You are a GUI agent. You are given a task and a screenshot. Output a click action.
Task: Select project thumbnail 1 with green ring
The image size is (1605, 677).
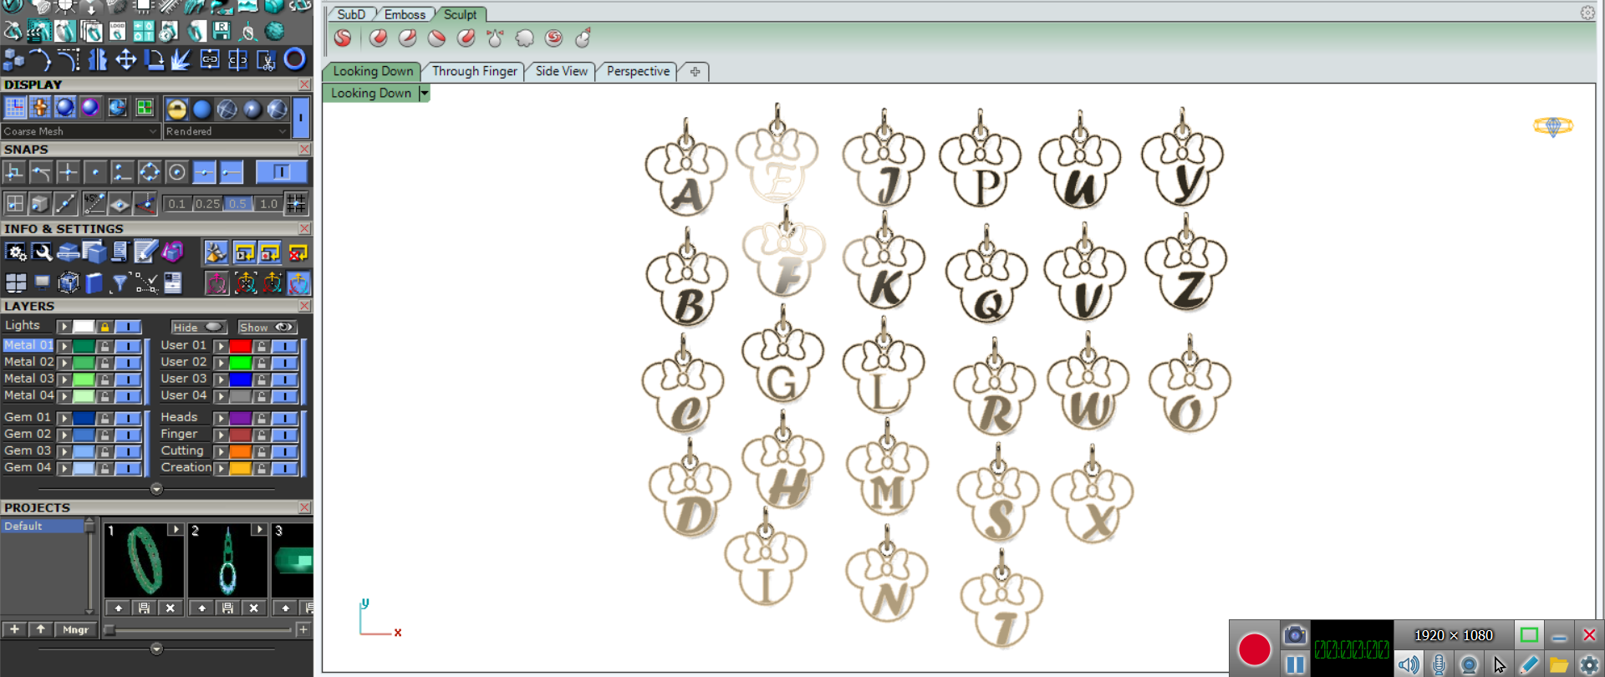tap(144, 559)
